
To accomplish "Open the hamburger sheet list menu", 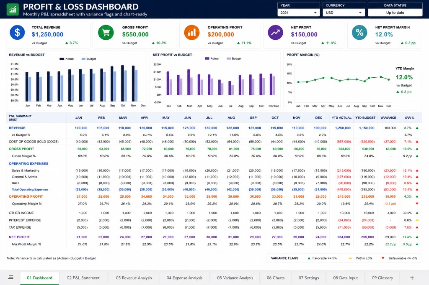I will tap(11, 277).
